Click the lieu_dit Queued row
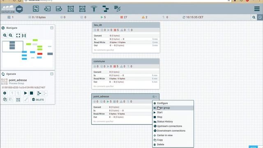263x148 pixels. (126, 36)
